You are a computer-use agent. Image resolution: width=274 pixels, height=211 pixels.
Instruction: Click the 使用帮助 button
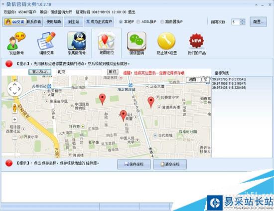[x=53, y=22]
